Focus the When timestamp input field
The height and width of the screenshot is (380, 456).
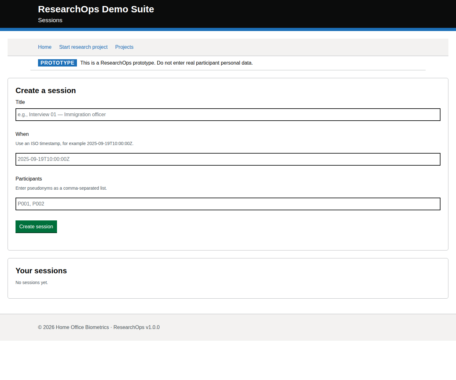point(228,159)
